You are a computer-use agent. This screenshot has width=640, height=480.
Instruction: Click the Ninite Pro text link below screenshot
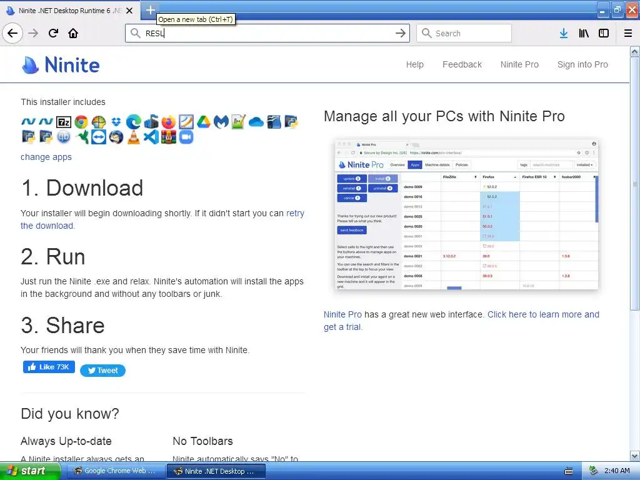point(342,315)
